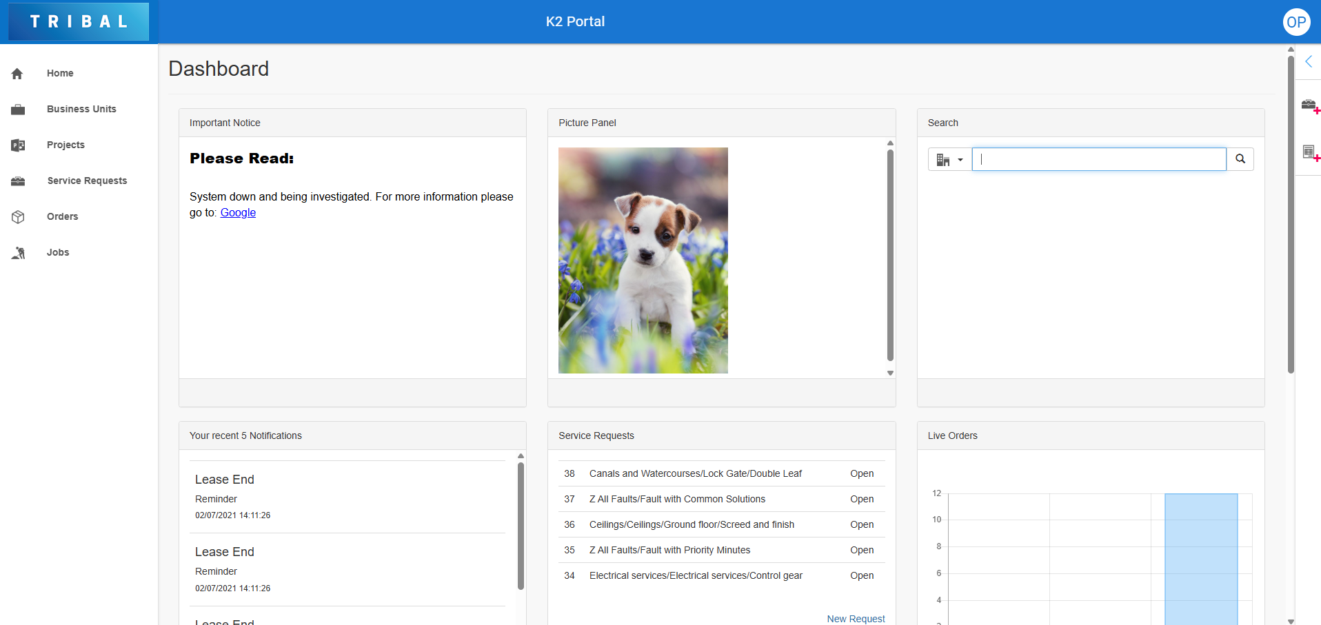The image size is (1321, 625).
Task: Open request 34 Electrical services Control gear
Action: pos(722,575)
